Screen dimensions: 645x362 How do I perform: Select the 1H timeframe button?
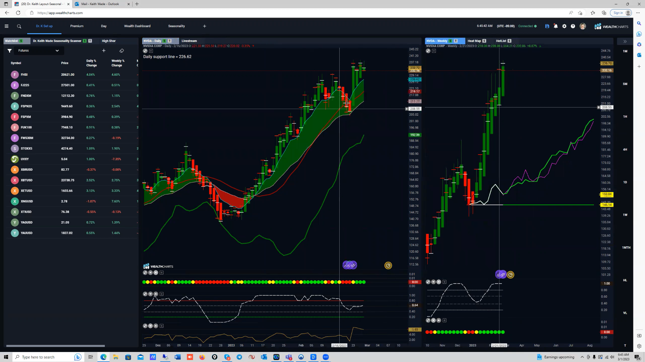coord(625,117)
